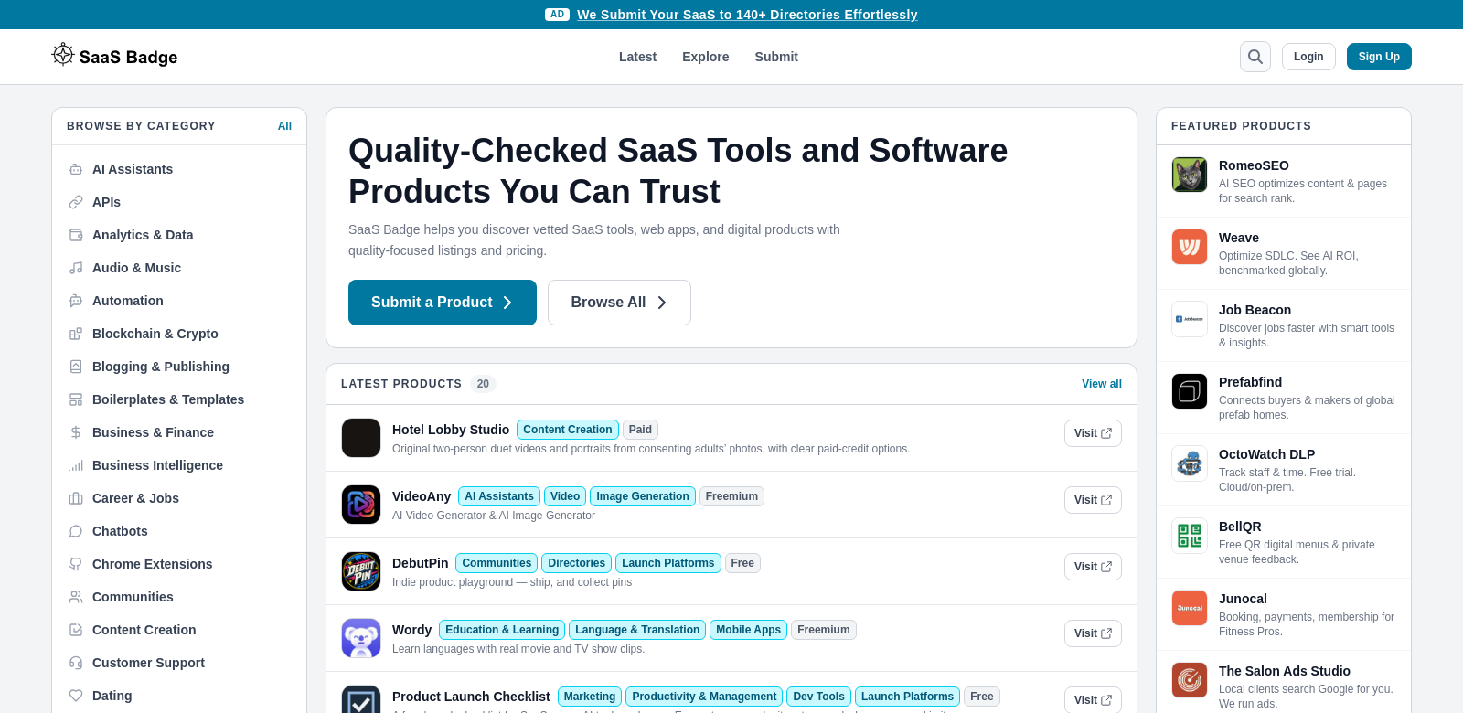This screenshot has height=713, width=1463.
Task: Open the Hotel Lobby Studio product icon
Action: [x=361, y=438]
